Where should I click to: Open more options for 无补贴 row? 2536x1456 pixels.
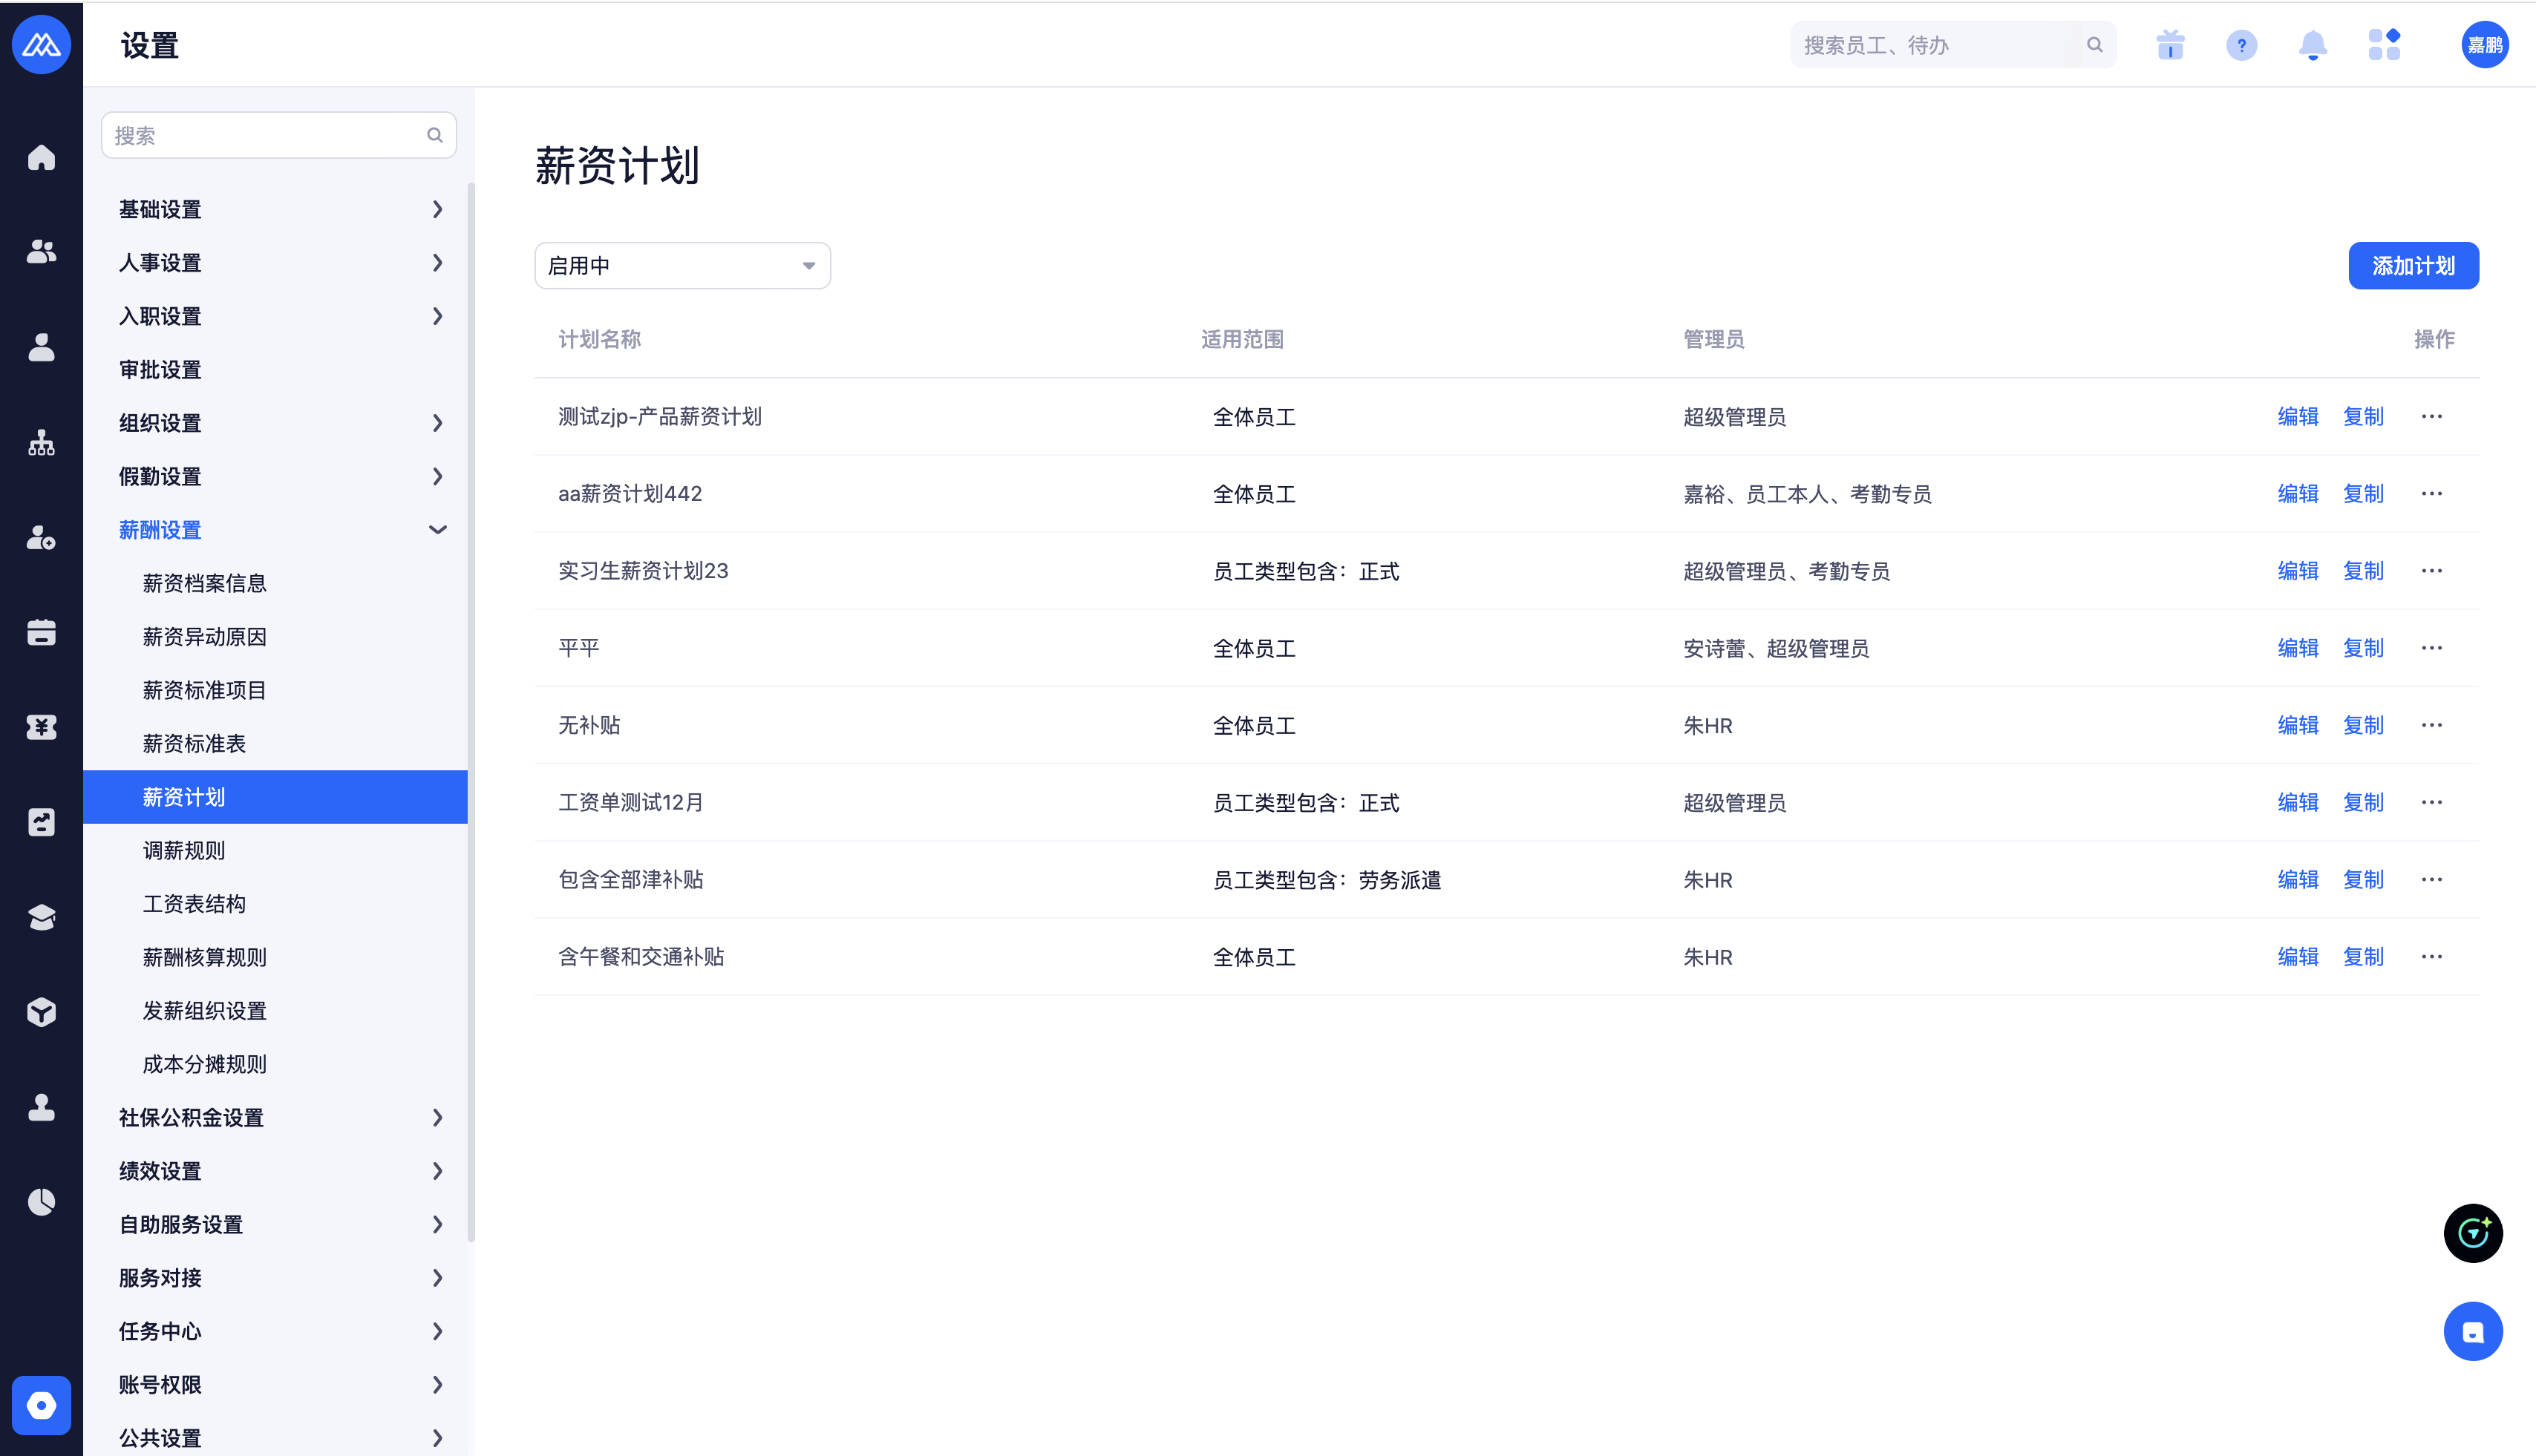(2432, 725)
